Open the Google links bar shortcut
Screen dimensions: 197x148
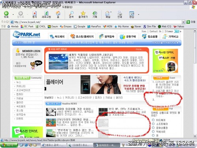[x=80, y=26]
